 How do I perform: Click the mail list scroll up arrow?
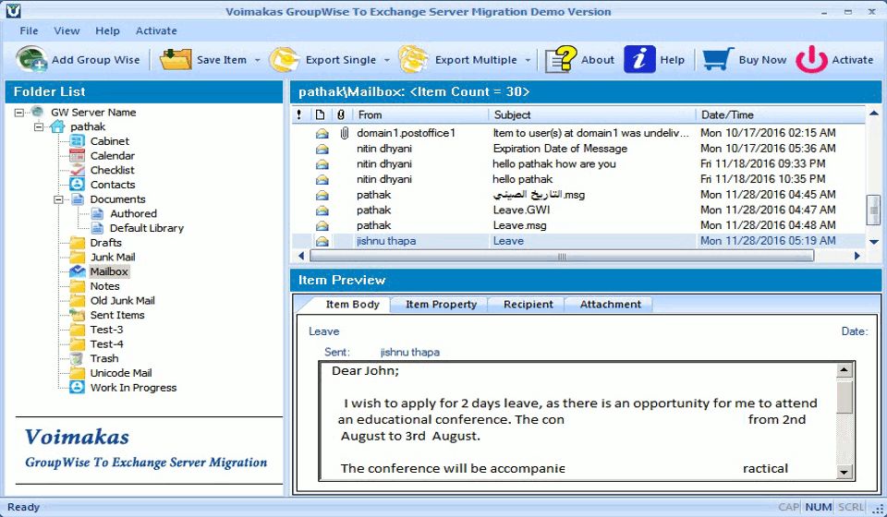coord(874,114)
